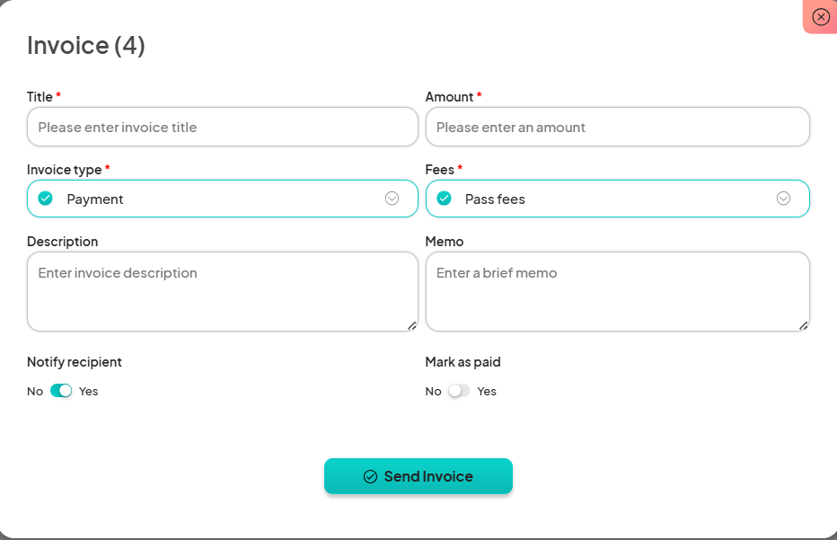
Task: Click the invoice Title input field
Action: pos(222,127)
